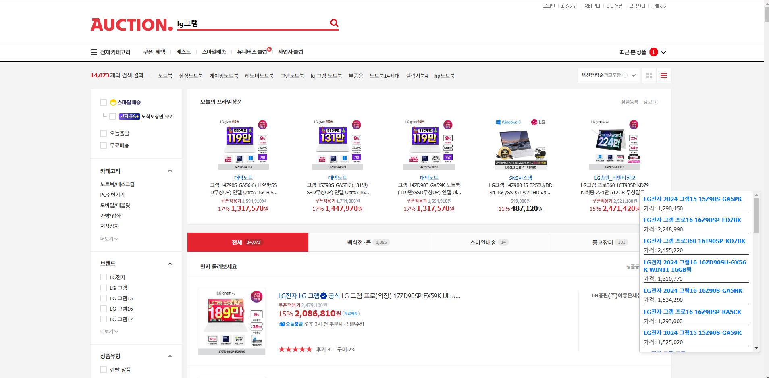Tick the LG전자 brand checkbox
This screenshot has width=769, height=378.
[x=104, y=277]
